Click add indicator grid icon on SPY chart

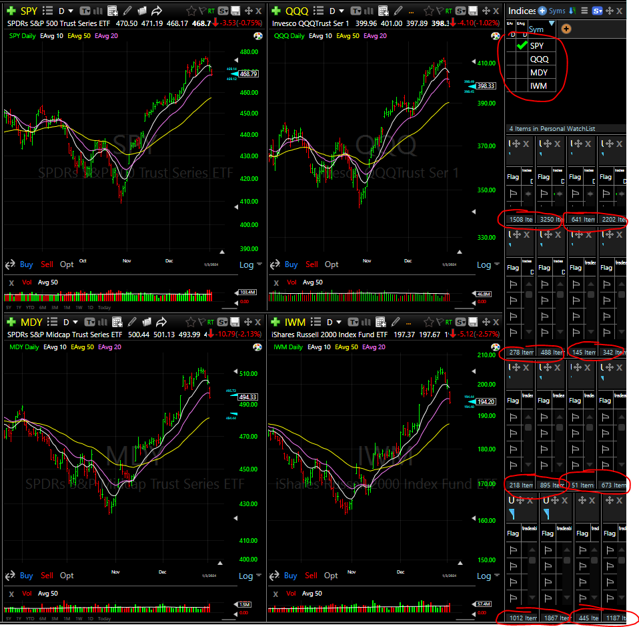point(113,11)
